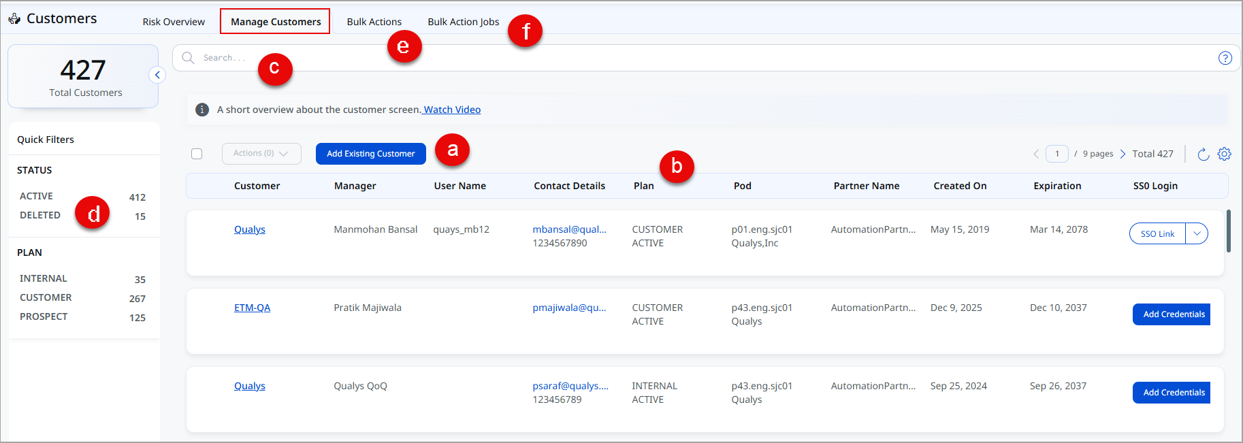Click the search magnifier icon
This screenshot has width=1243, height=443.
[189, 58]
